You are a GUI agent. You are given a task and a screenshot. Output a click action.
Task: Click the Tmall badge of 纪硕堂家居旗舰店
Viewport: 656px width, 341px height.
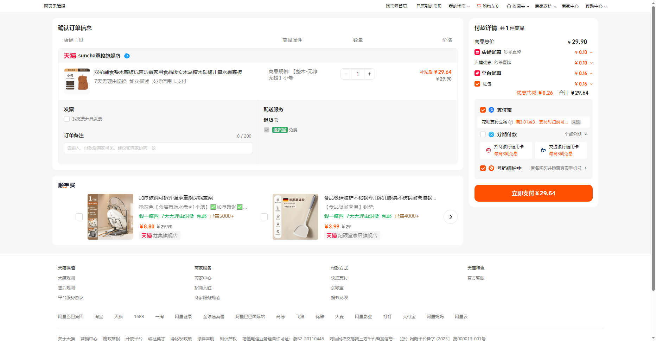pos(332,235)
